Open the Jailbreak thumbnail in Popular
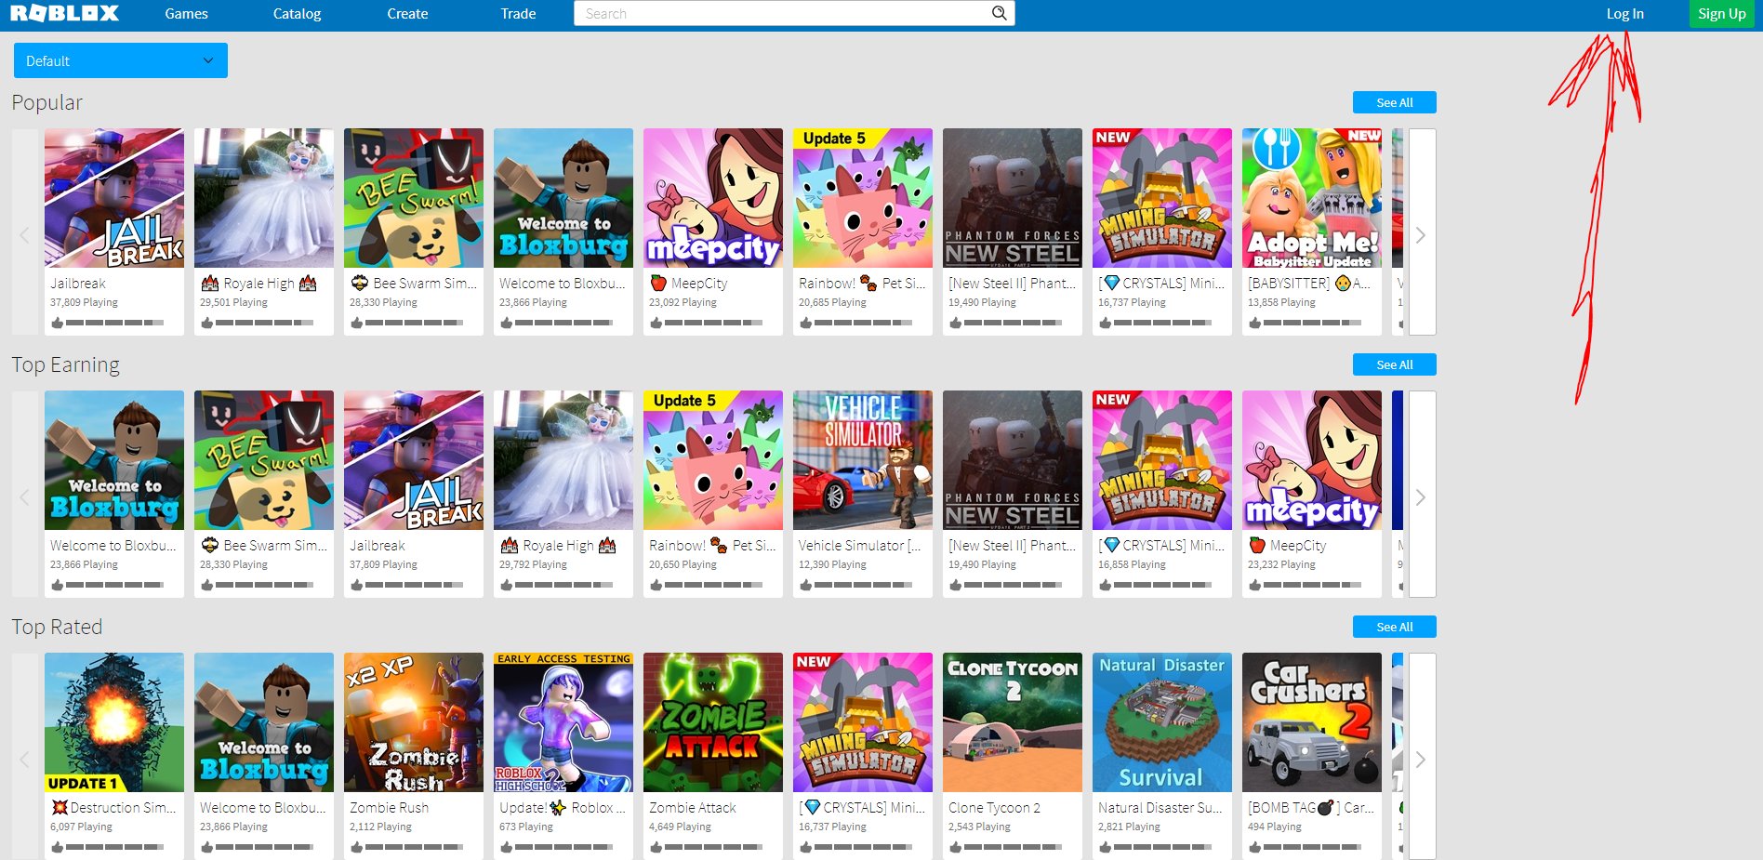 (x=114, y=198)
